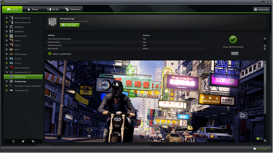Image resolution: width=273 pixels, height=153 pixels.
Task: Open the Drivers tab
Action: click(x=33, y=9)
